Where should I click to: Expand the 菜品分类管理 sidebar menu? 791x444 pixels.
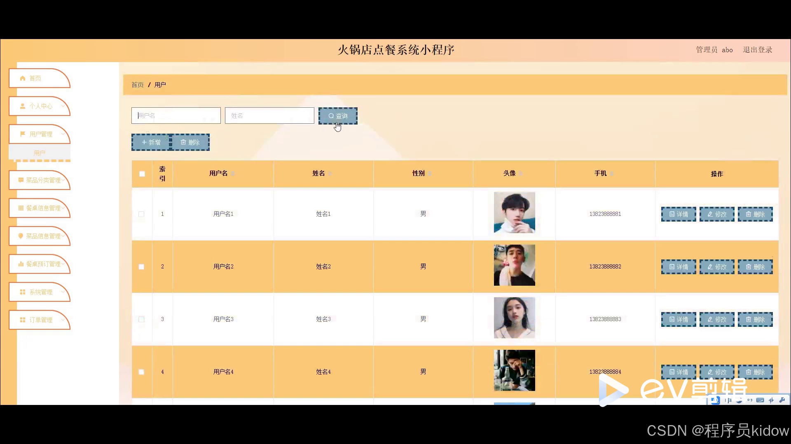pyautogui.click(x=43, y=180)
